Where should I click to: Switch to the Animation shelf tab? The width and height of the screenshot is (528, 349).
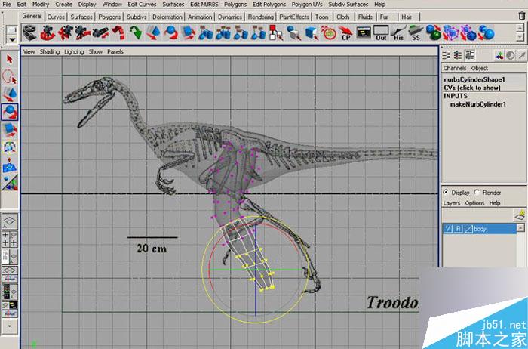click(200, 17)
